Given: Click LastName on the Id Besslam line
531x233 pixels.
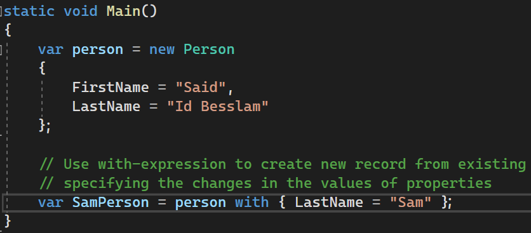Looking at the screenshot, I should click(x=106, y=106).
